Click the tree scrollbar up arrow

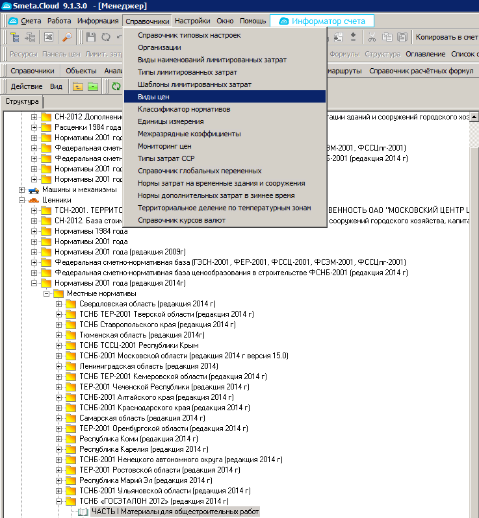coord(474,117)
